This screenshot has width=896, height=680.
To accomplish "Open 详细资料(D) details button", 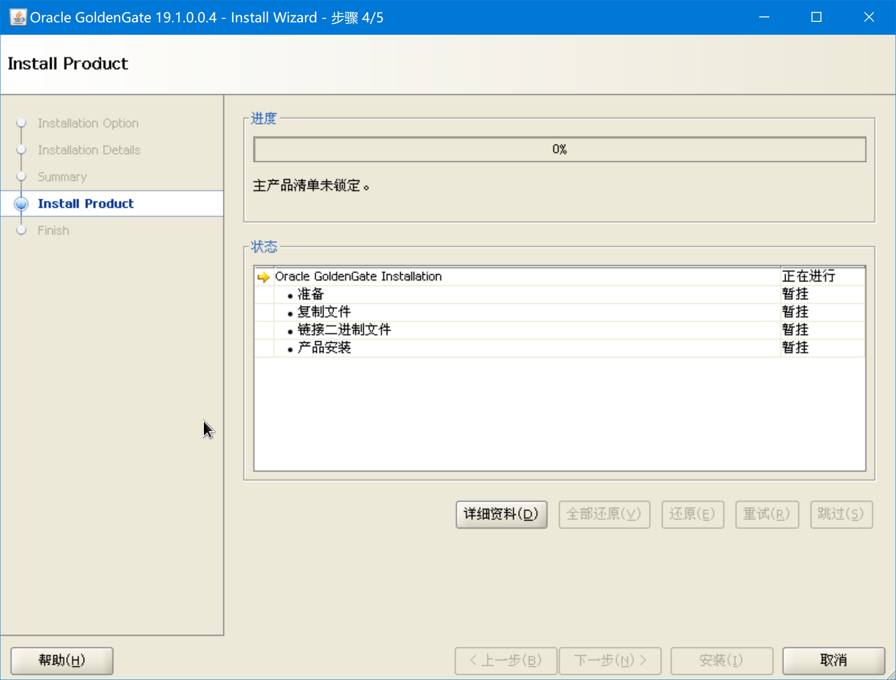I will pos(501,514).
